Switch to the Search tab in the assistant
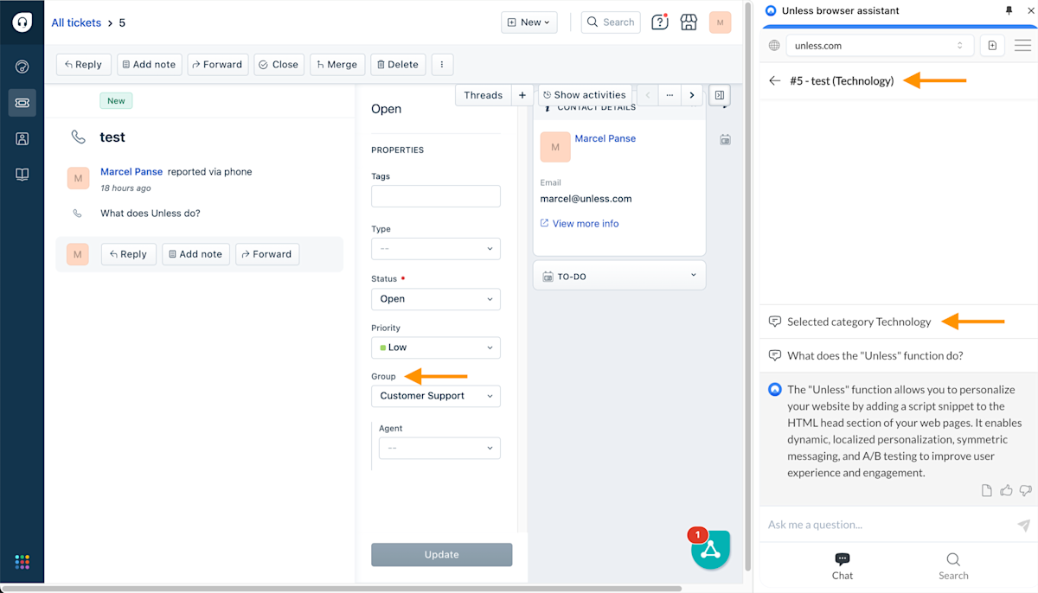 953,566
